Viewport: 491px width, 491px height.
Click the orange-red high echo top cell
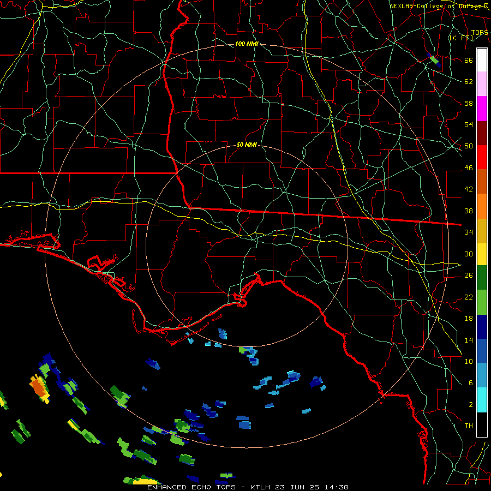tap(39, 387)
